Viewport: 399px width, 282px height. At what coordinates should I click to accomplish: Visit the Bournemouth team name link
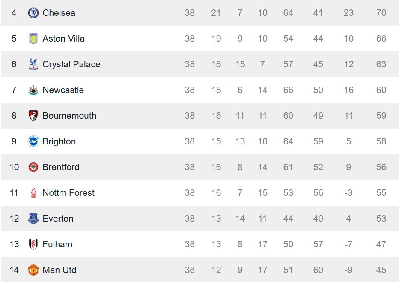pos(69,116)
